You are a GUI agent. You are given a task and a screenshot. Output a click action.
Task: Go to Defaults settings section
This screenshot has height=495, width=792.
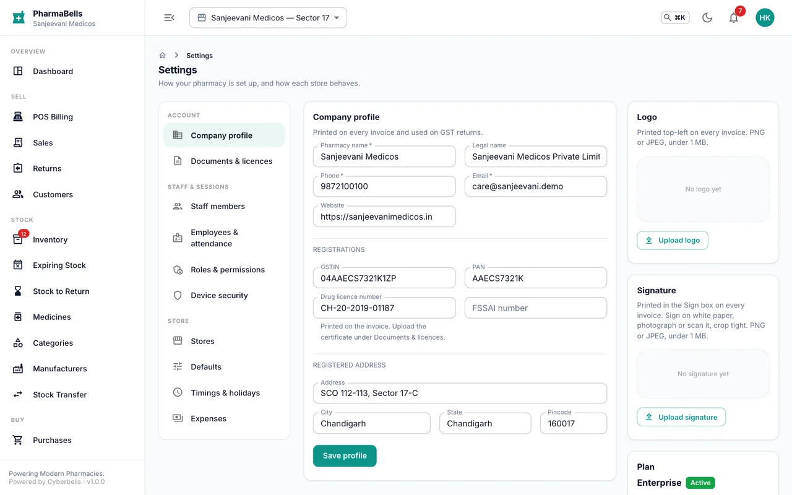pos(224,367)
